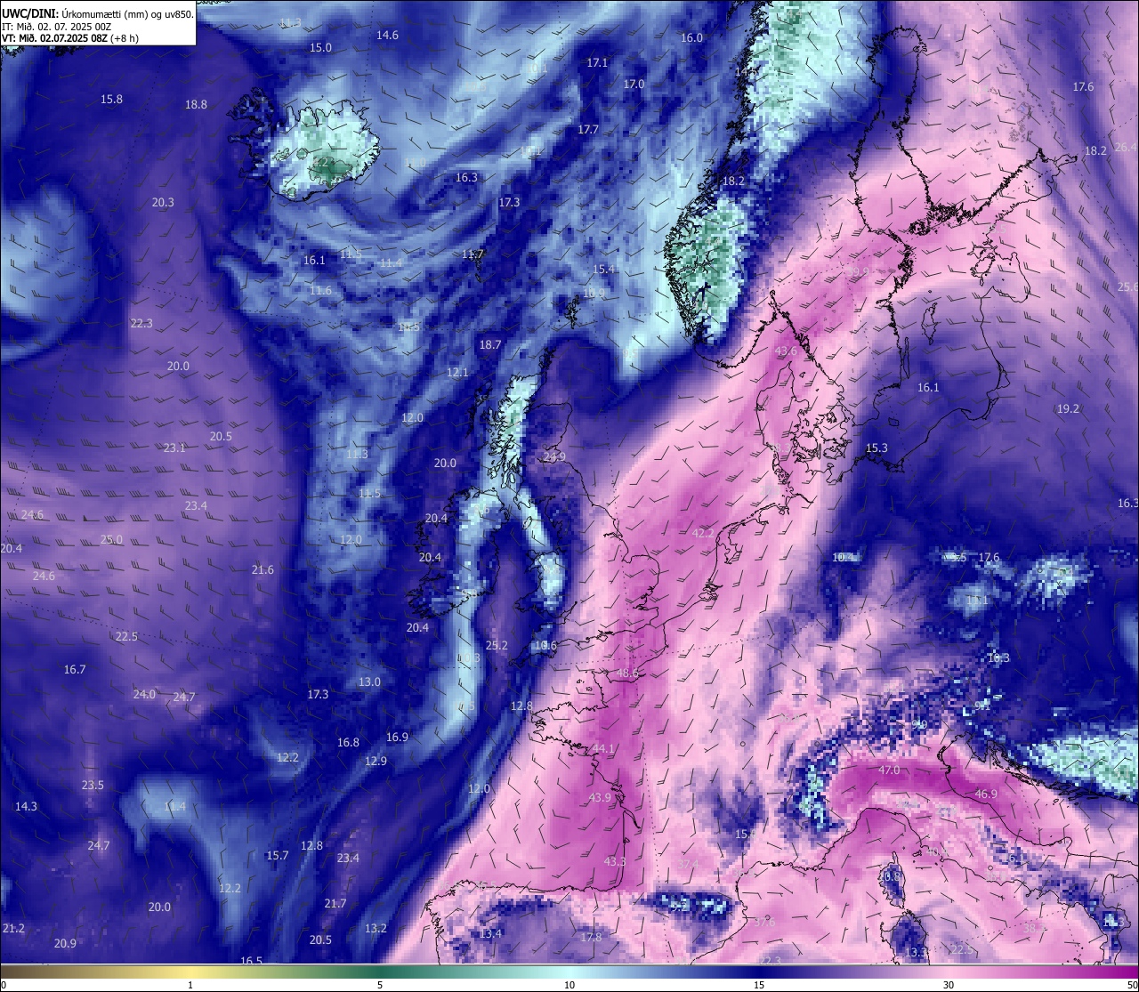Select the 16.0 value near northern Norway
Screen dimensions: 1139x992
coord(691,38)
